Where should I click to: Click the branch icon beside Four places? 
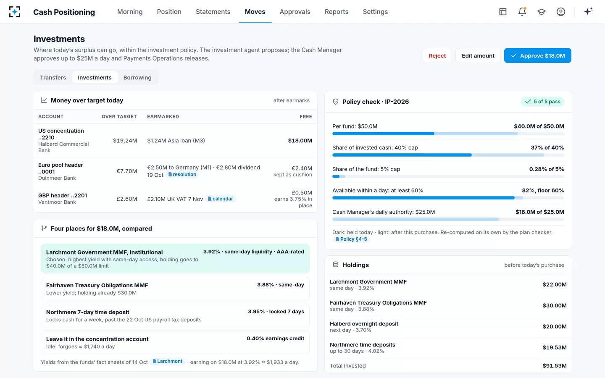pos(44,228)
